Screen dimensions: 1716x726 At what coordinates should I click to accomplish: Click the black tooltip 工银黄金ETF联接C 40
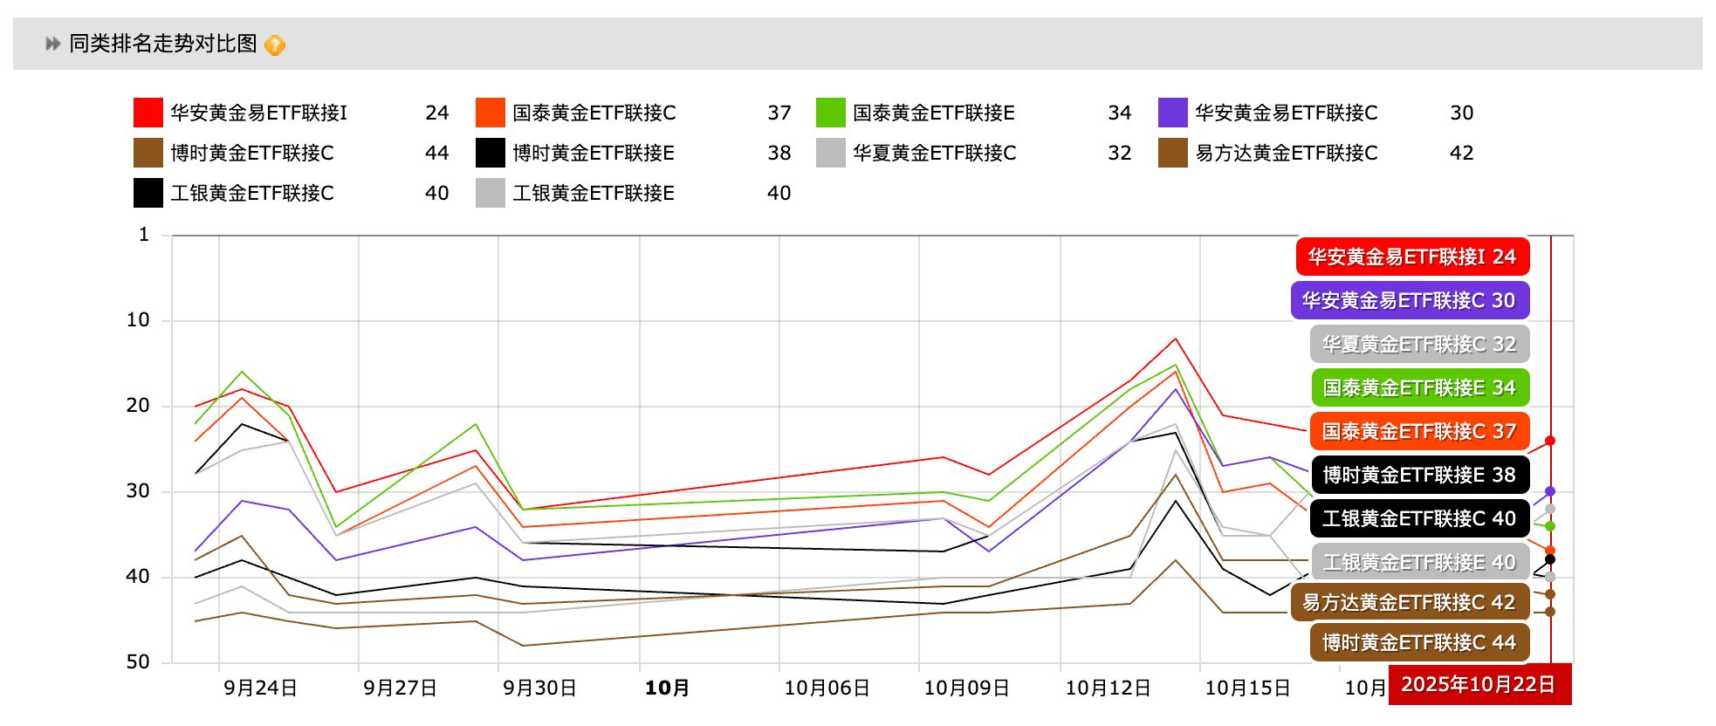[1419, 518]
